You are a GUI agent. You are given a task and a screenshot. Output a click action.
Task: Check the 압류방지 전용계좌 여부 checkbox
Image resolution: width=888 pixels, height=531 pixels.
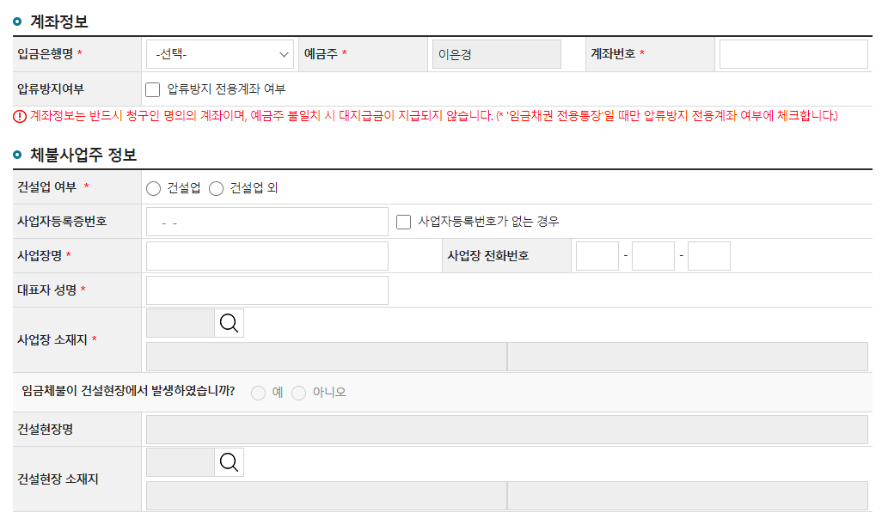(152, 88)
